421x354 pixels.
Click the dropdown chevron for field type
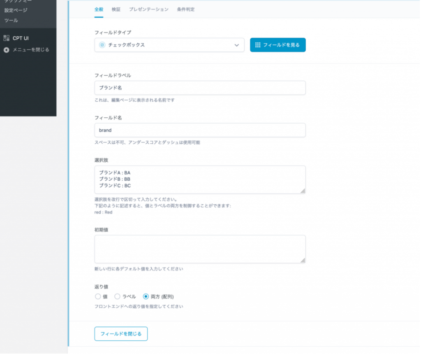pos(236,45)
